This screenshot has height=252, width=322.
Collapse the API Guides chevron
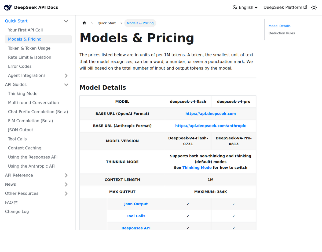66,85
